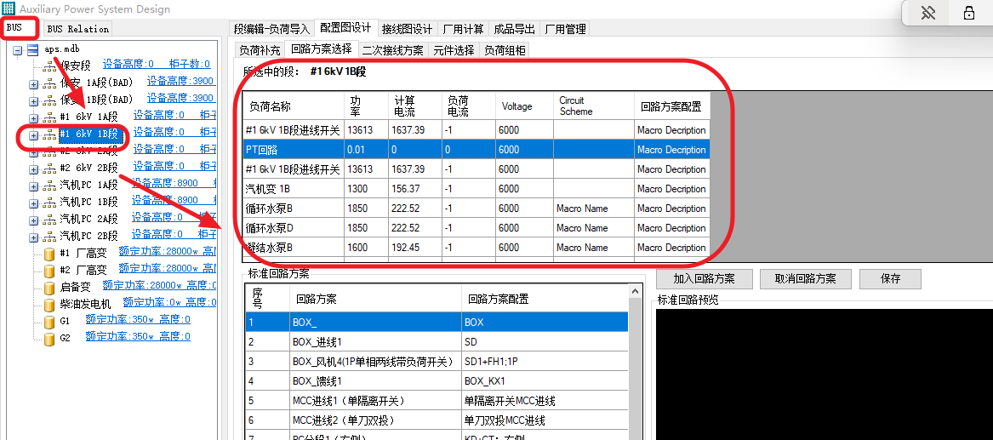Image resolution: width=993 pixels, height=440 pixels.
Task: Select the BOX_进线1 scheme row
Action: pos(437,342)
